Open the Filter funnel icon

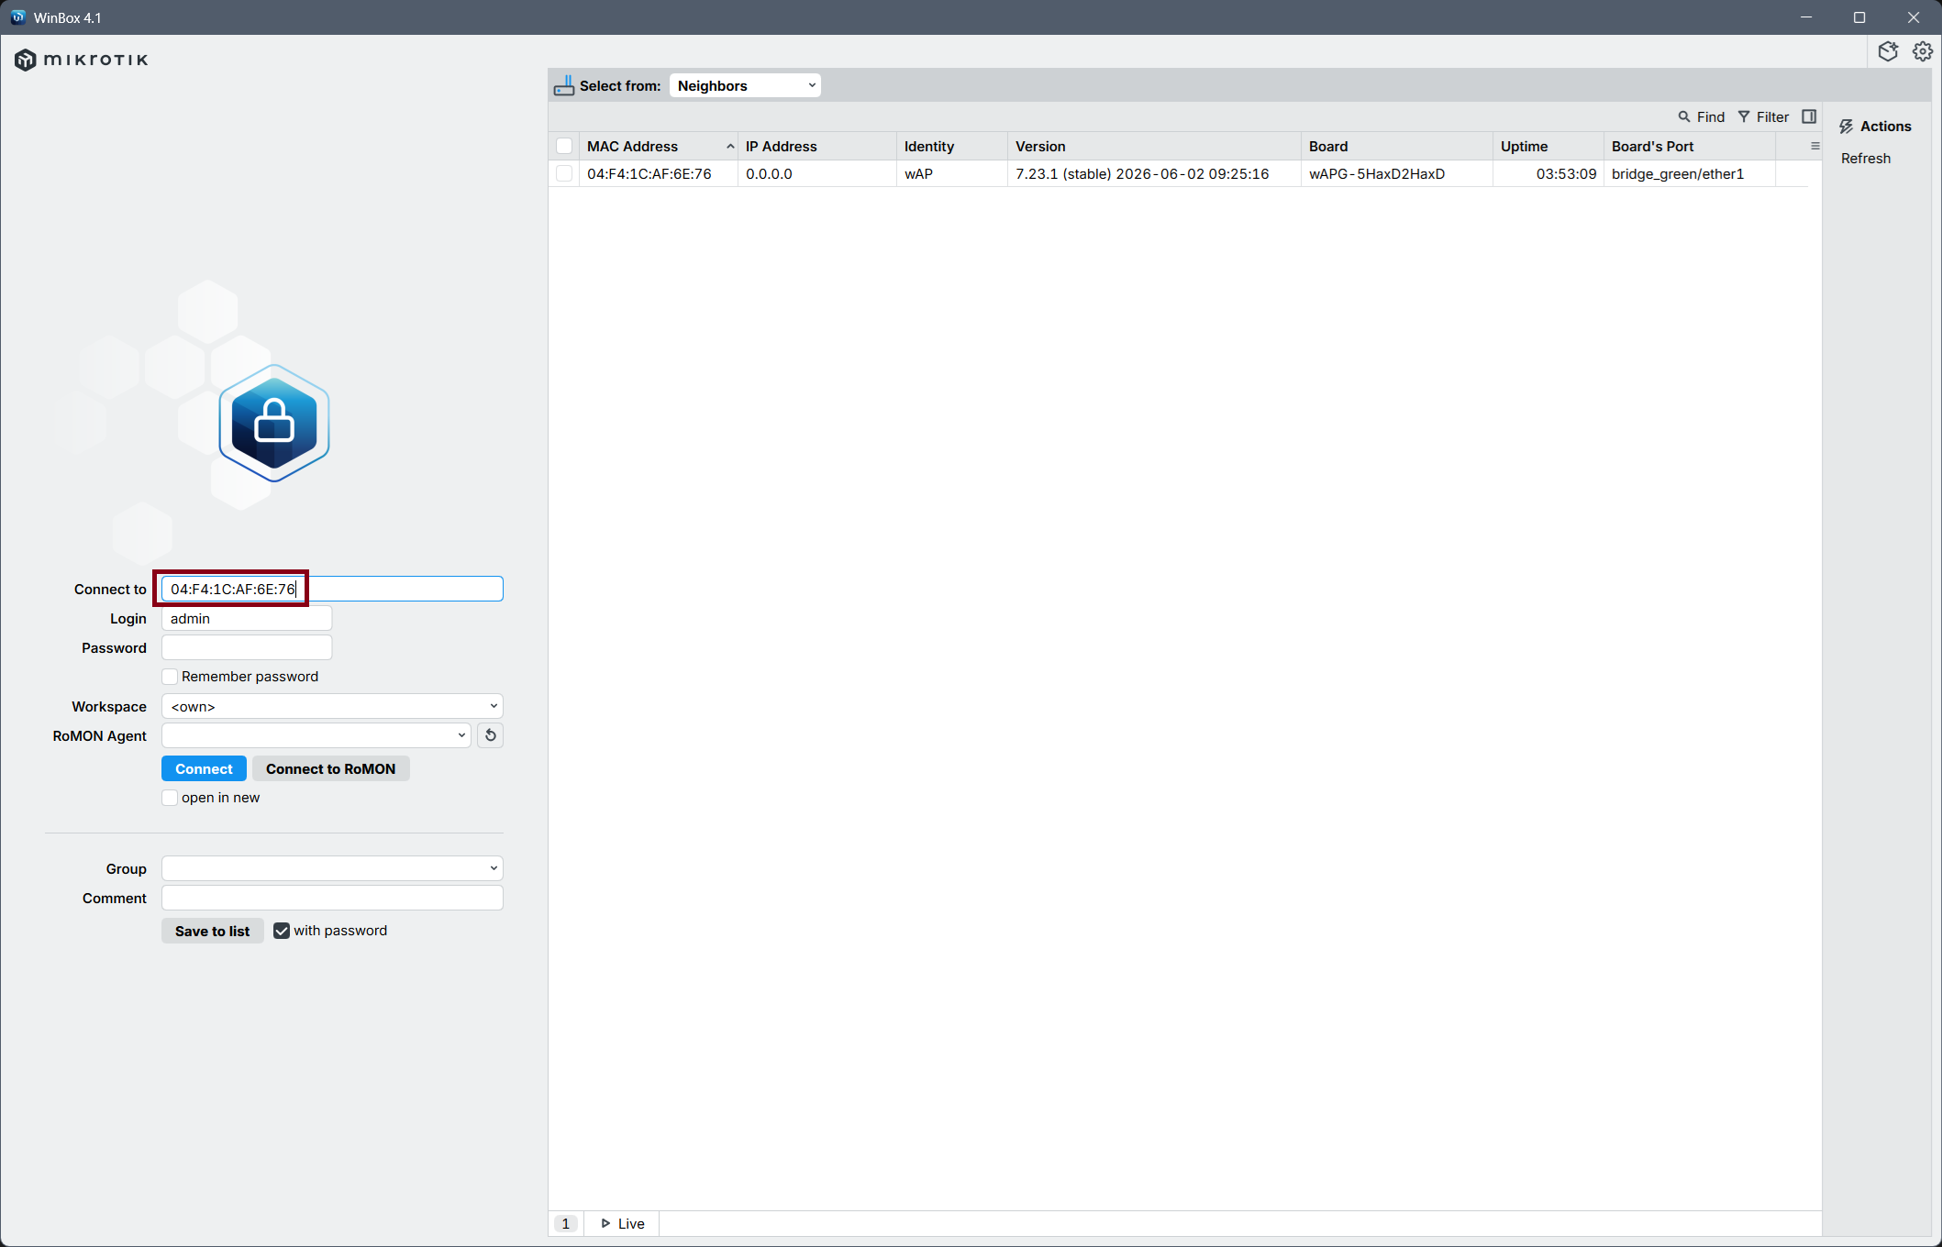[1744, 116]
